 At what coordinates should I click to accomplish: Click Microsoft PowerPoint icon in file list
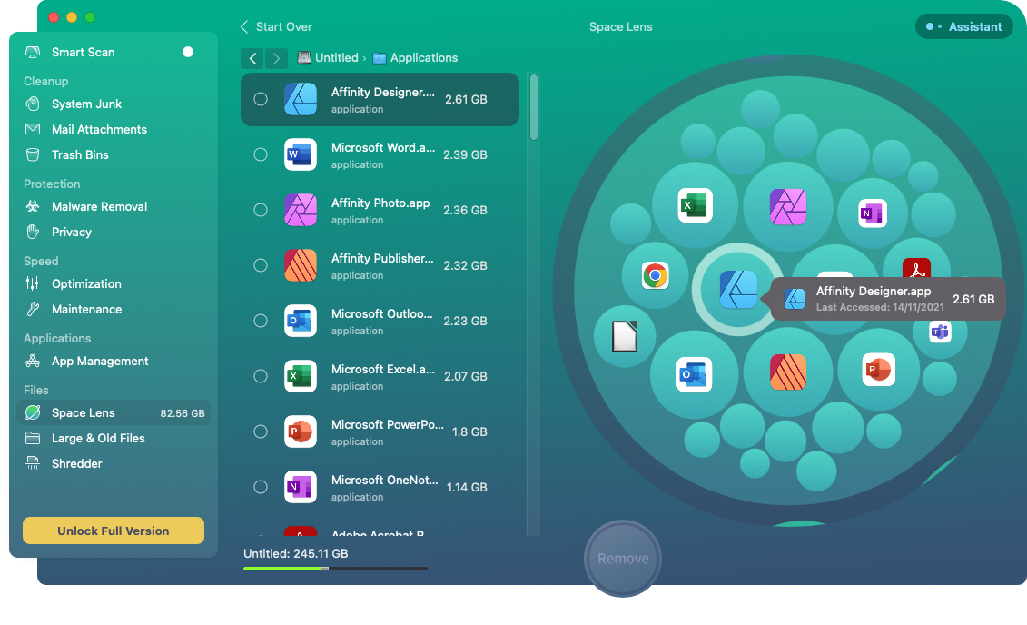click(x=301, y=432)
